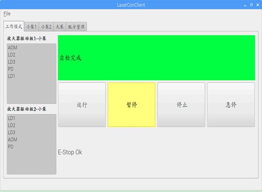262x192 pixels.
Task: Select AOM in driver board 2 list
Action: pos(31,140)
